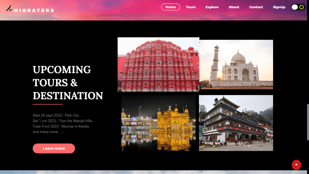Click 'Tues 4 oct 2023 : Munnar in Kerela.'
The width and height of the screenshot is (309, 174).
coord(61,126)
